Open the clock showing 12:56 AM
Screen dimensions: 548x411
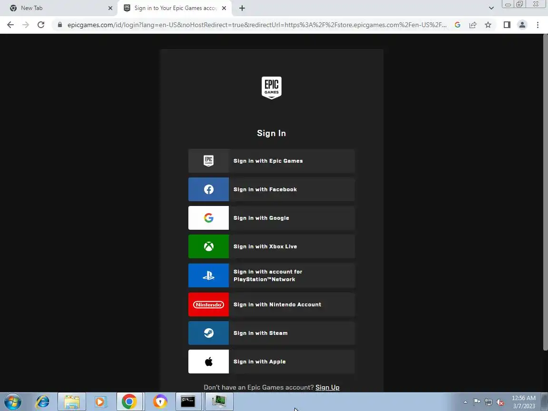(x=524, y=402)
